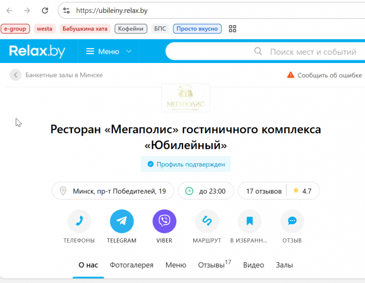The width and height of the screenshot is (365, 283).
Task: Open the БПС tab group
Action: click(160, 29)
